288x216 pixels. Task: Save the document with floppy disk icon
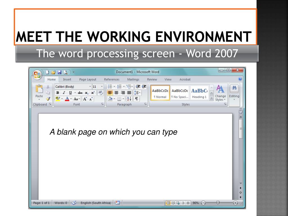pyautogui.click(x=60, y=72)
